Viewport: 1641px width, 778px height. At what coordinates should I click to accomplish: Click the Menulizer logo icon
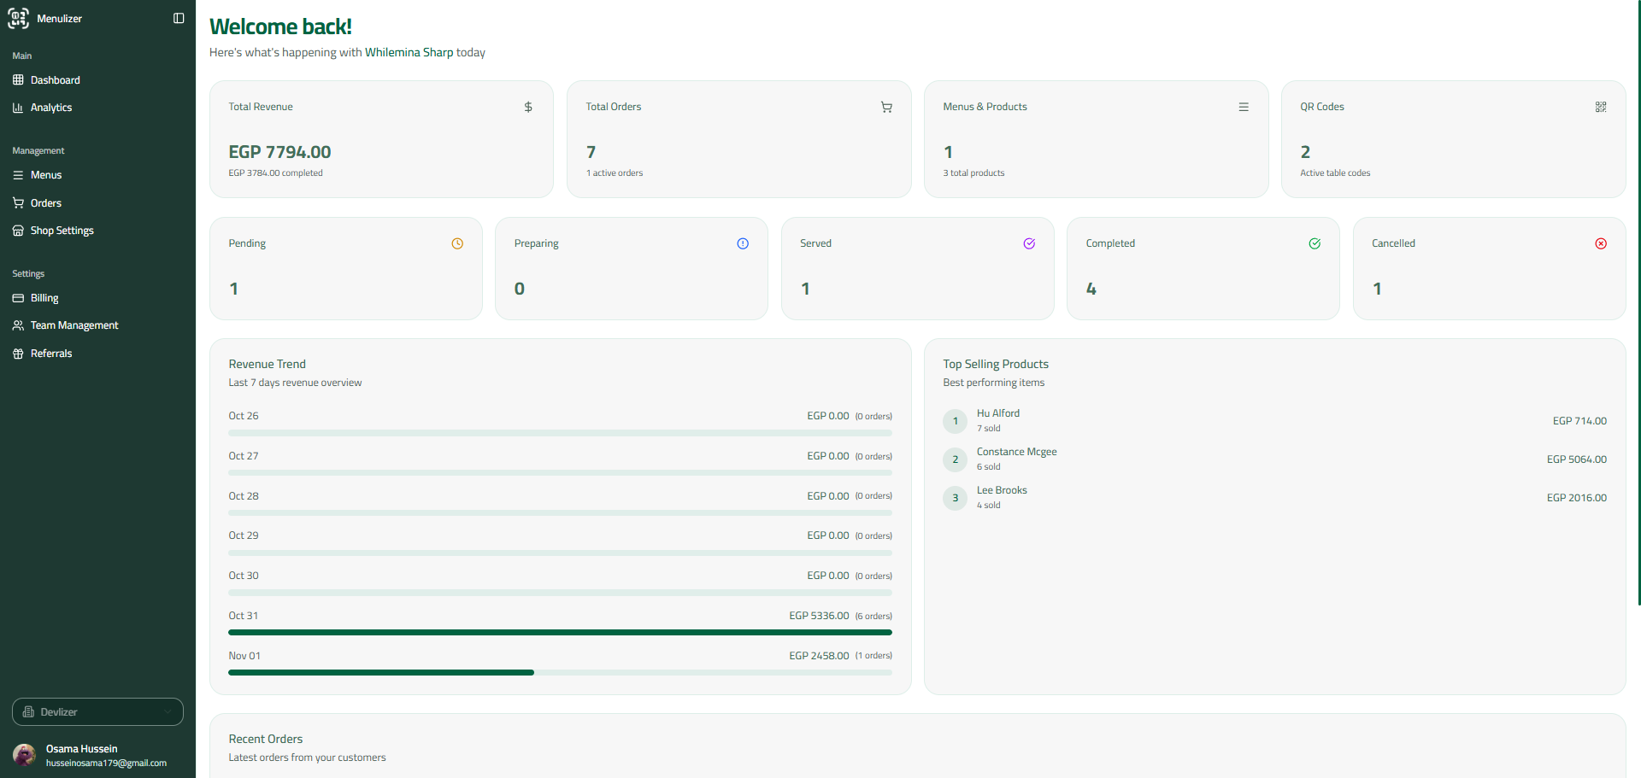click(x=18, y=18)
